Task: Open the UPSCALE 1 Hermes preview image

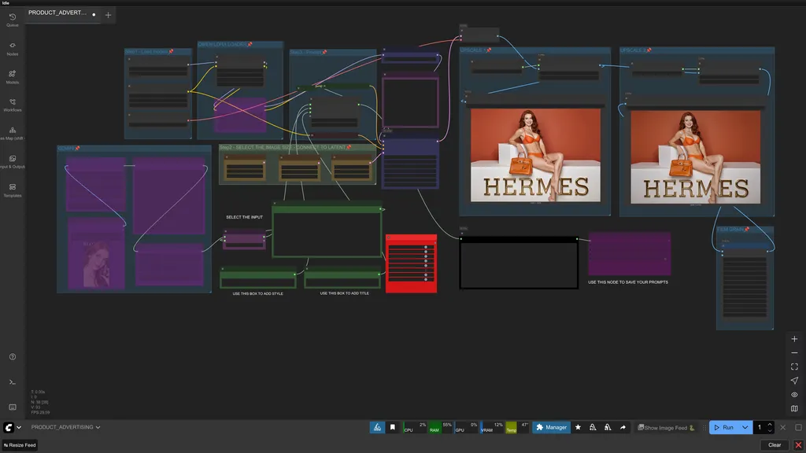Action: 535,155
